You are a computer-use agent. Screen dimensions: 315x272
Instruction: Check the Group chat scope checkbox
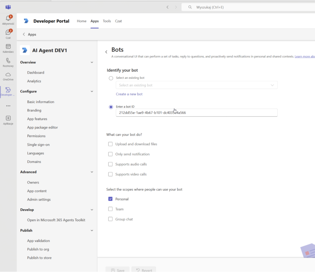[111, 219]
